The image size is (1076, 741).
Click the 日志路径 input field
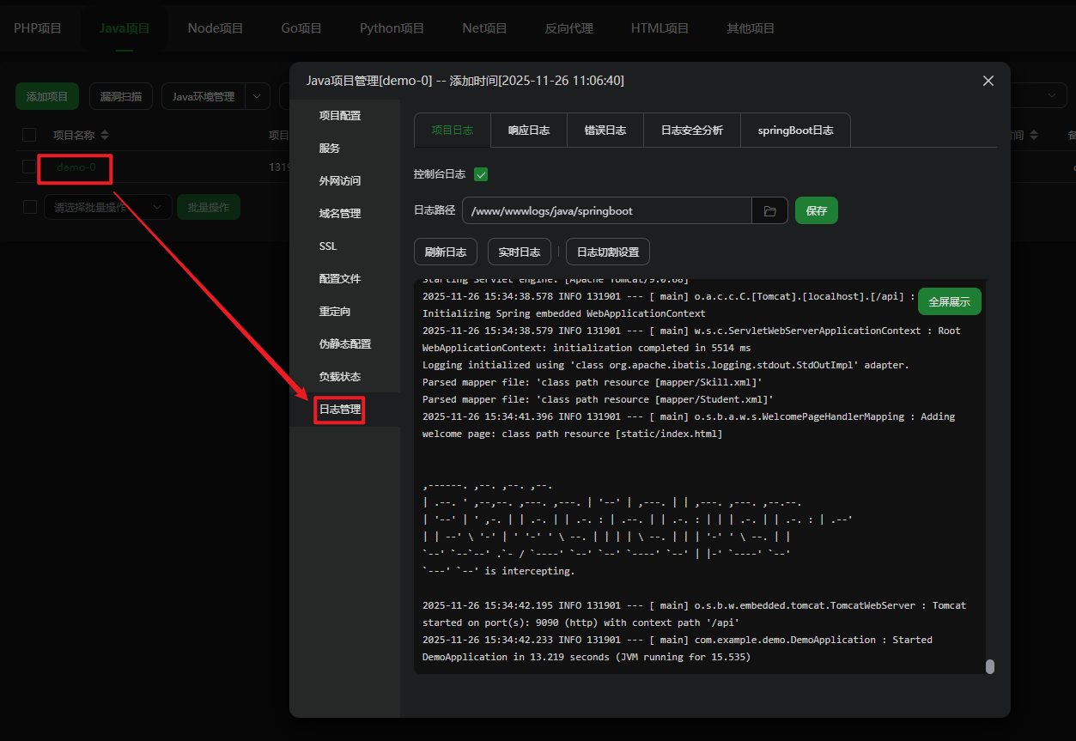click(x=606, y=211)
